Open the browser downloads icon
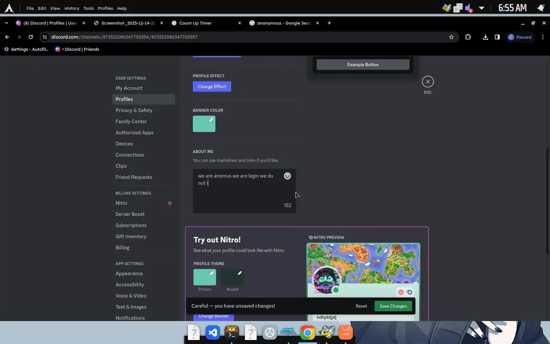The image size is (550, 344). click(x=485, y=37)
